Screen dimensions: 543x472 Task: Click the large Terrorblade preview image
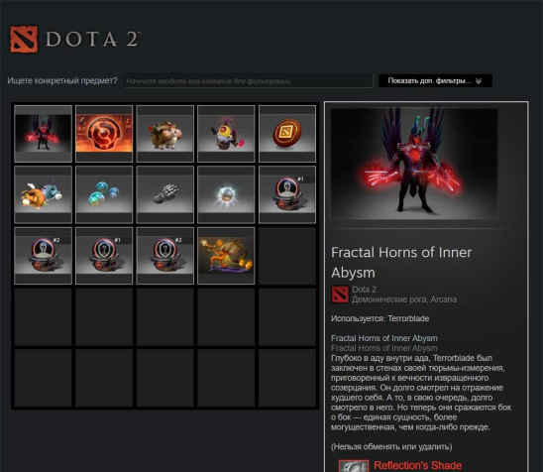point(414,164)
